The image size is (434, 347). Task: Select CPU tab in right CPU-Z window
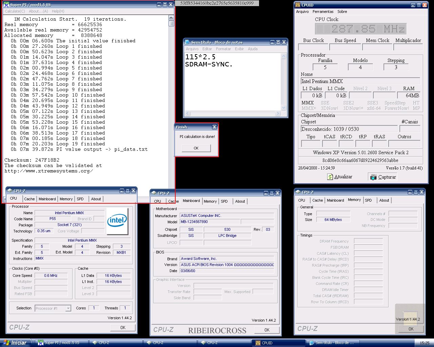point(302,200)
